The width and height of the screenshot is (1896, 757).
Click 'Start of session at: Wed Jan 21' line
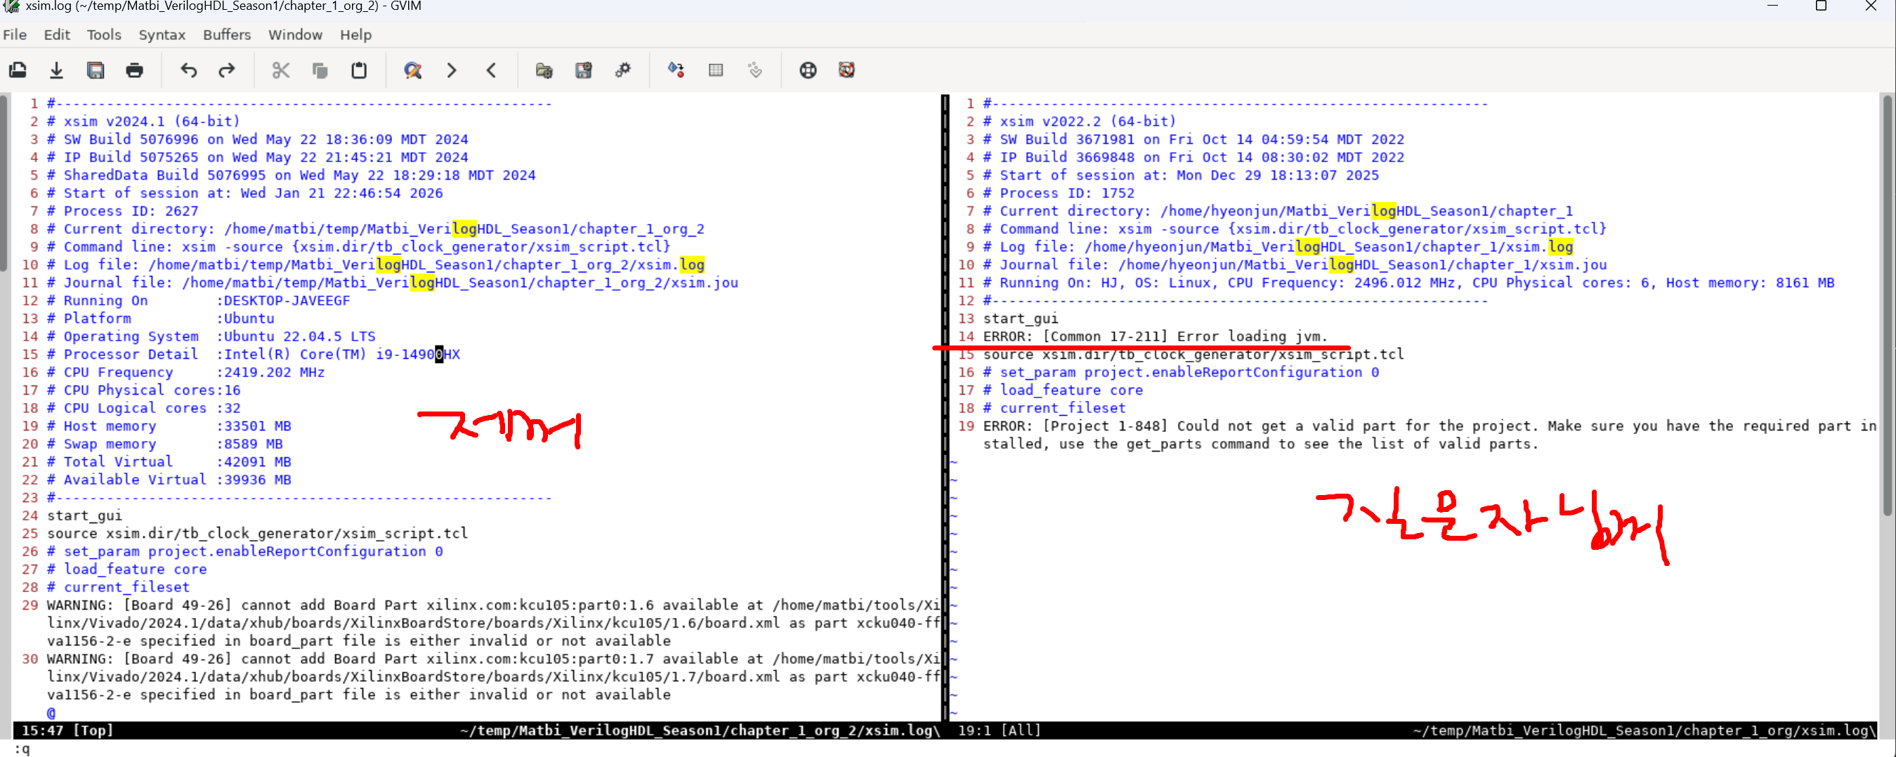coord(245,194)
